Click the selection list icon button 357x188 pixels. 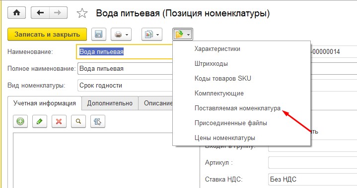(98, 121)
